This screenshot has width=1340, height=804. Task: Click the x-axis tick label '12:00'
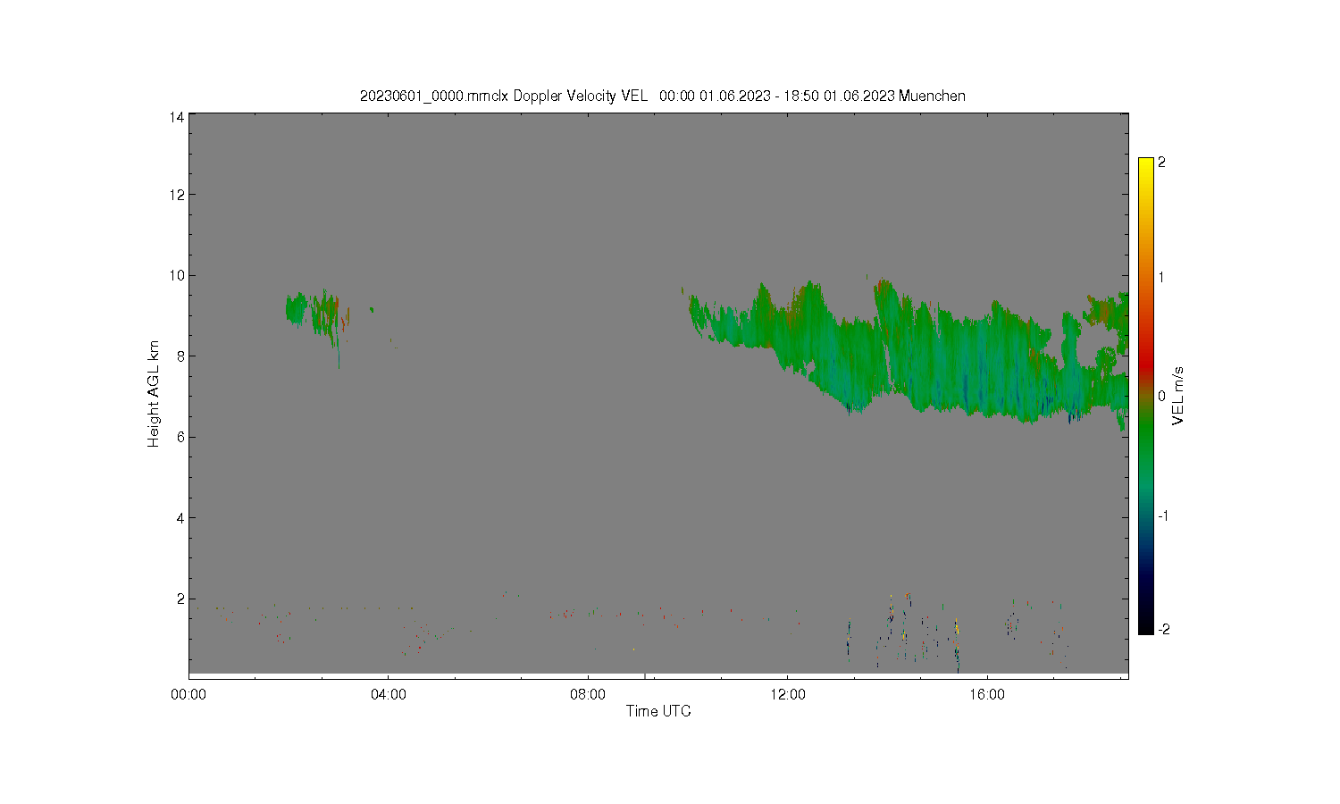click(787, 694)
